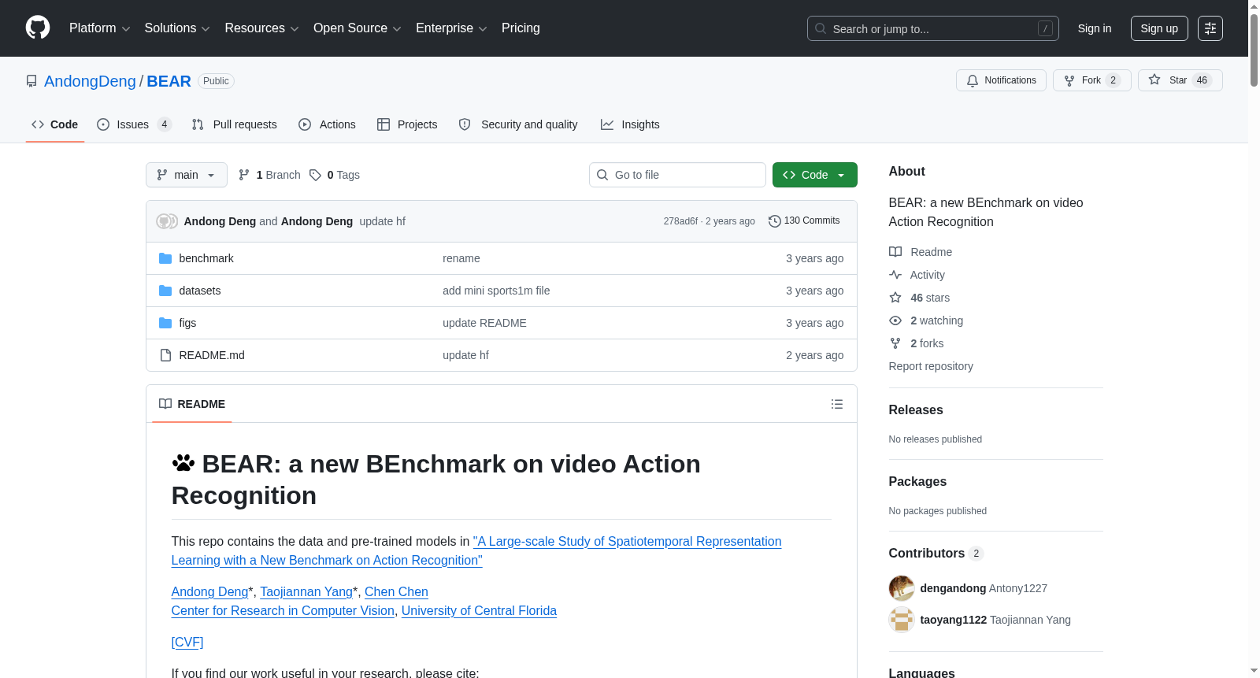Click the benchmark folder icon
1260x678 pixels.
pos(165,258)
